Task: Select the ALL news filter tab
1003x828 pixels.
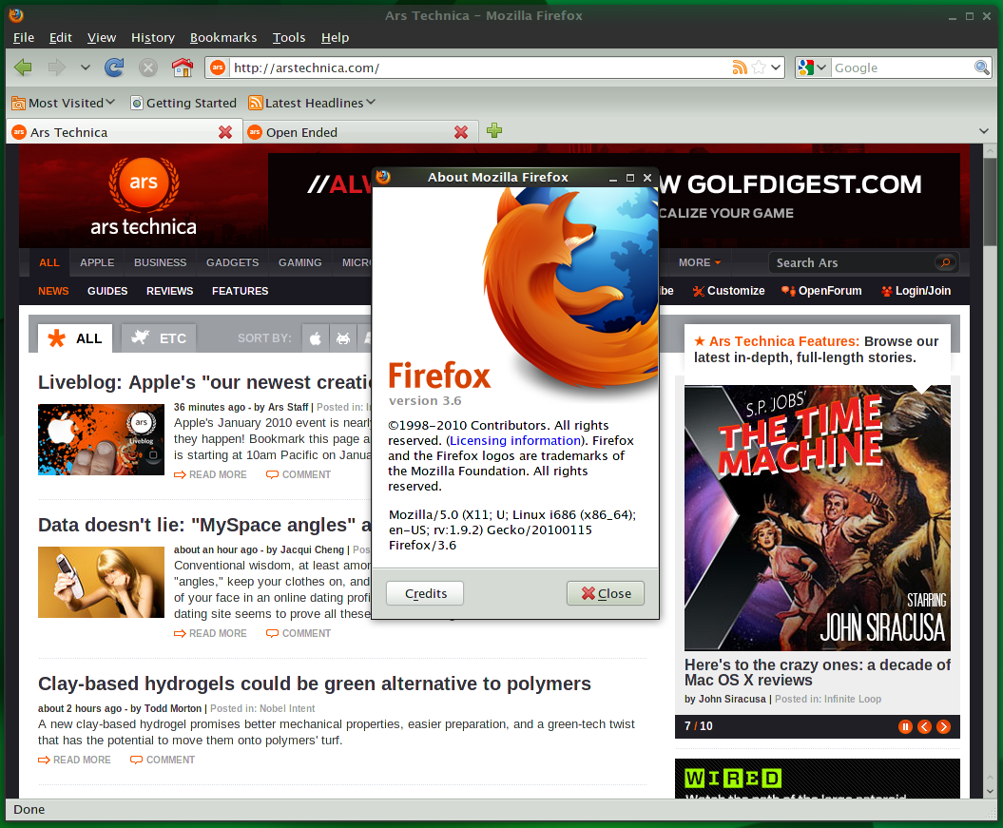Action: point(75,338)
